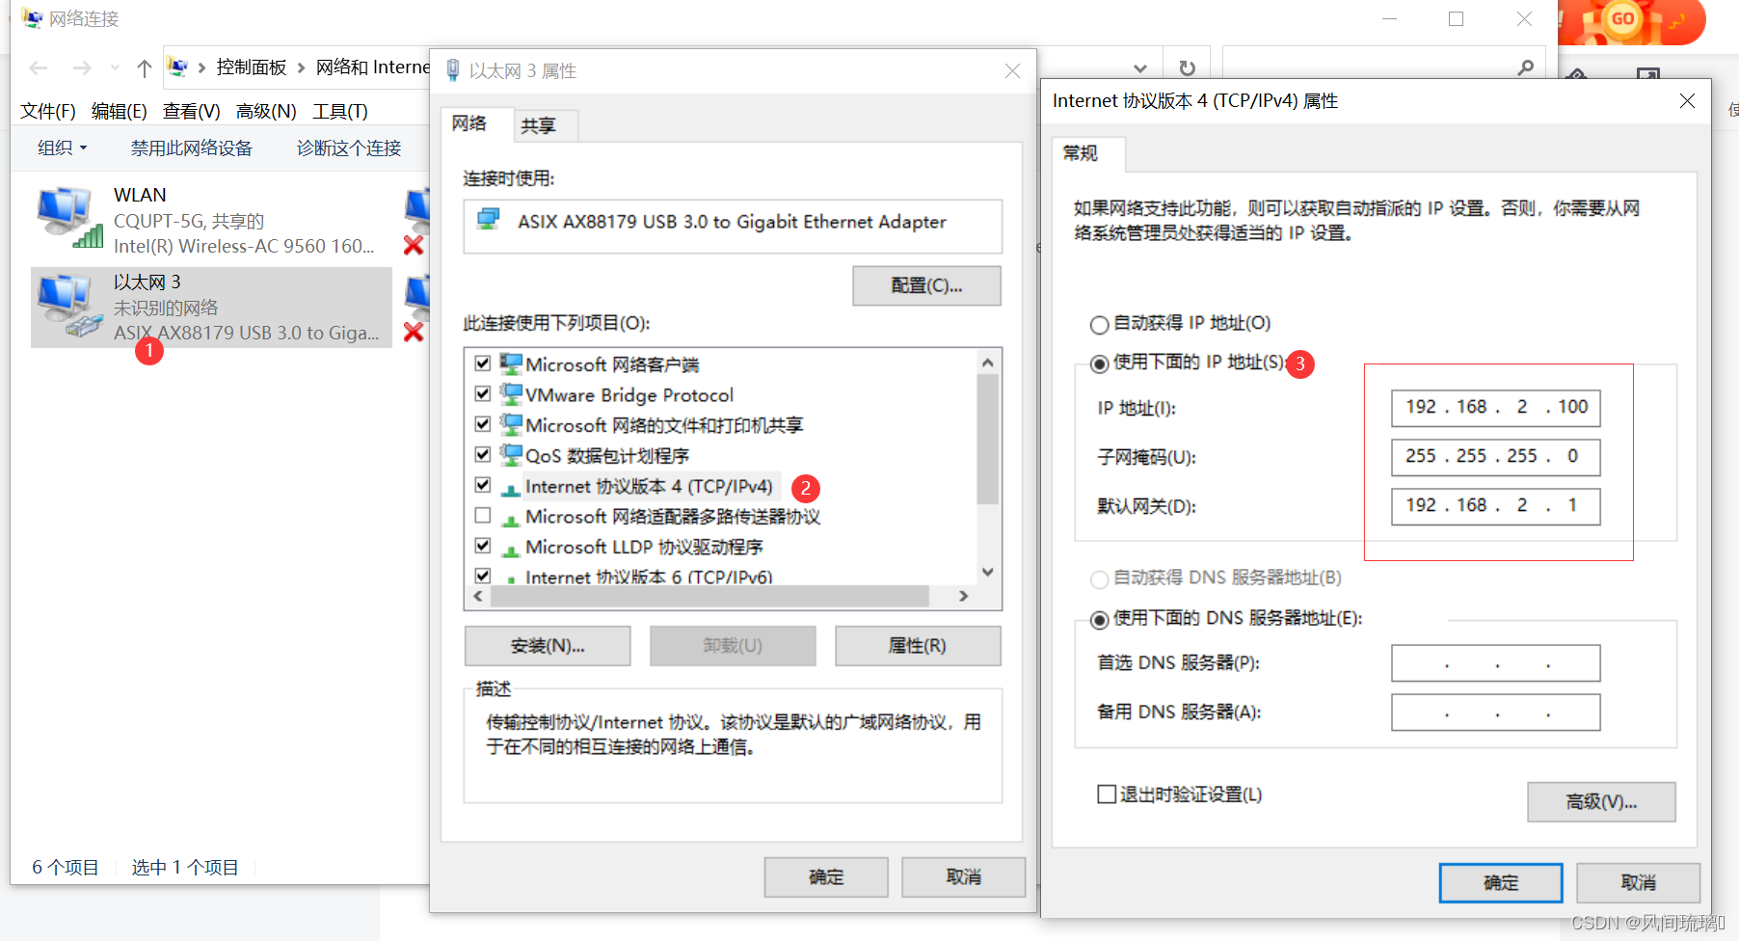This screenshot has height=941, width=1739.
Task: Enable 退出时验证设置 checkbox
Action: [x=1107, y=794]
